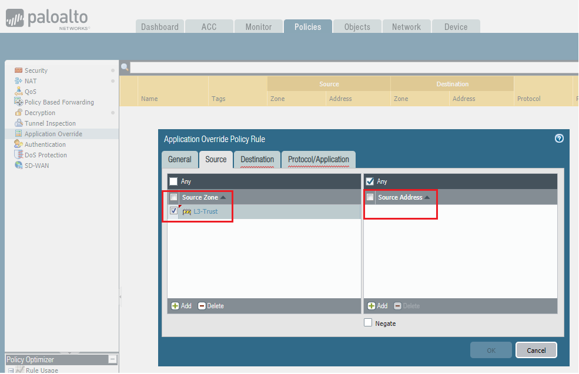Viewport: 579px width, 374px height.
Task: Click the Decryption lock icon
Action: 18,112
